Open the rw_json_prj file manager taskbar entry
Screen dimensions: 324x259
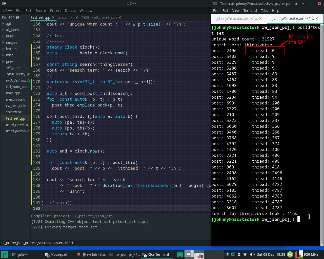click(125, 254)
